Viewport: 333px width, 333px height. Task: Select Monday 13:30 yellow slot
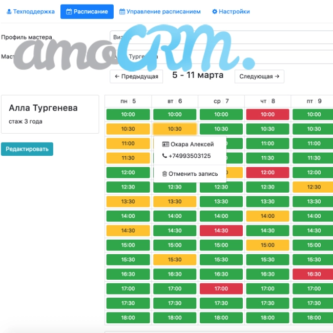pos(128,201)
